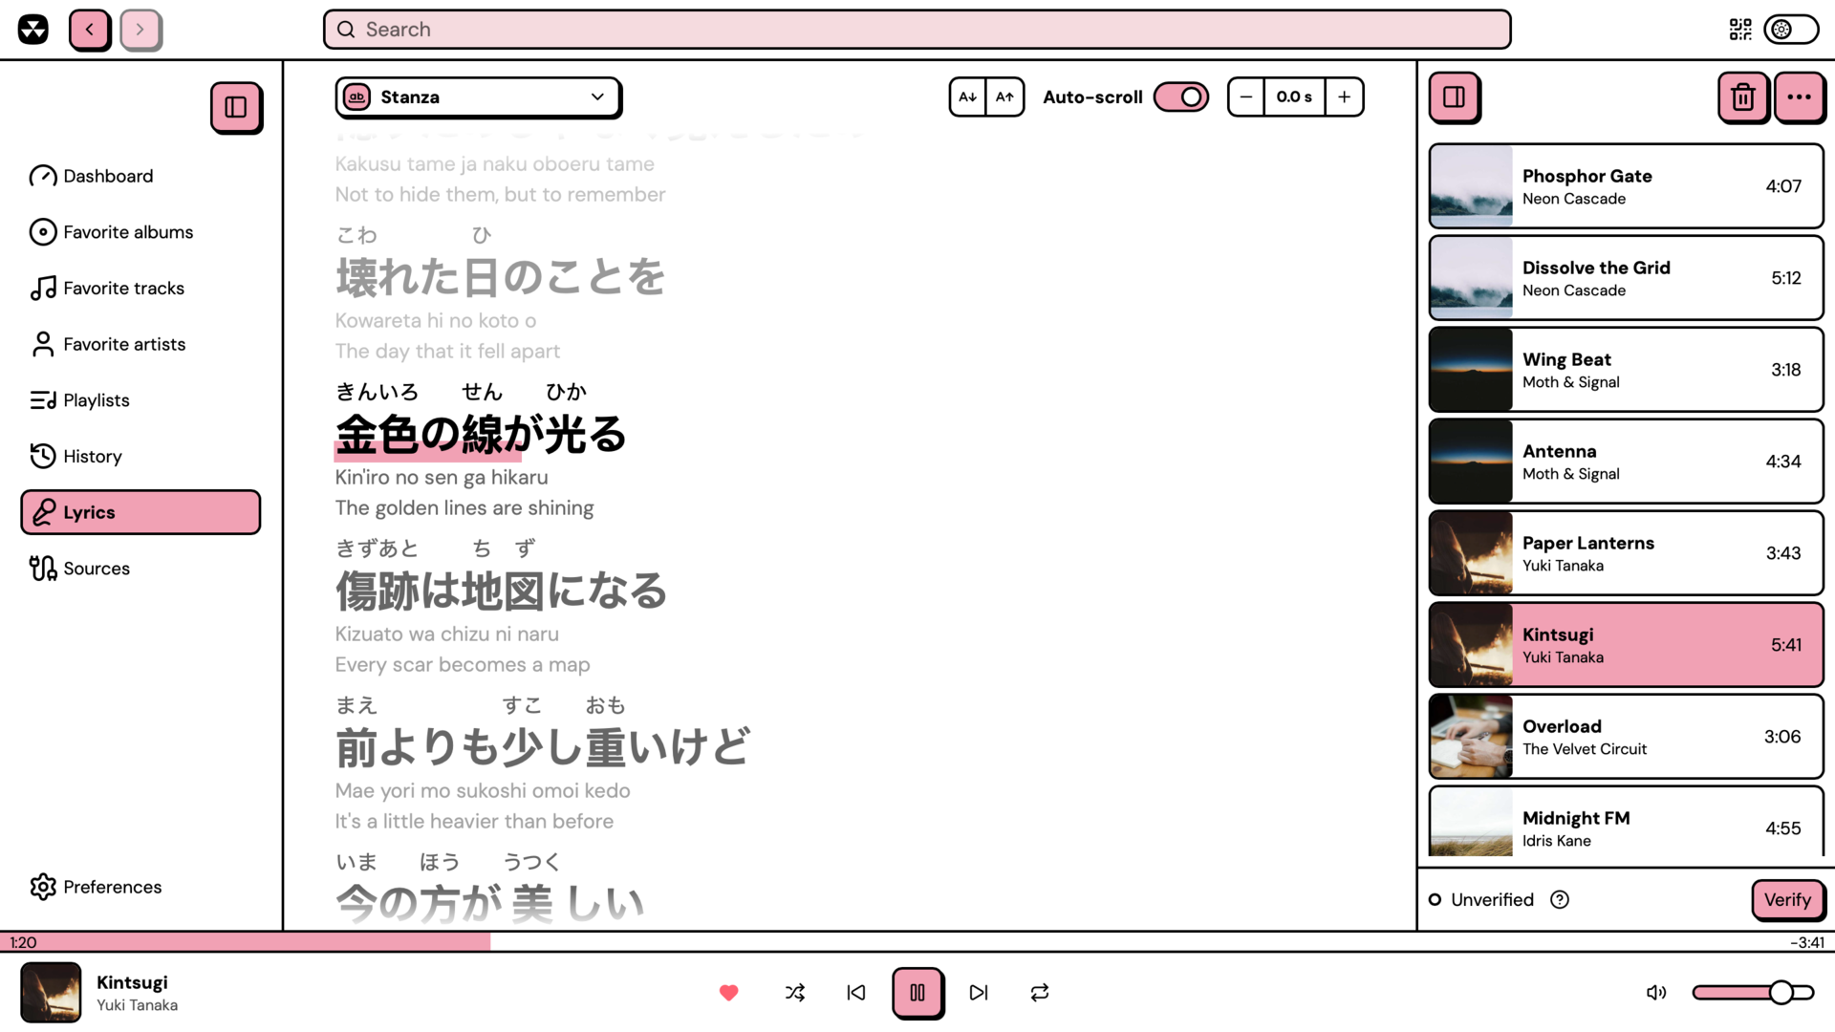Skip to previous track
The width and height of the screenshot is (1835, 1032).
pos(856,993)
